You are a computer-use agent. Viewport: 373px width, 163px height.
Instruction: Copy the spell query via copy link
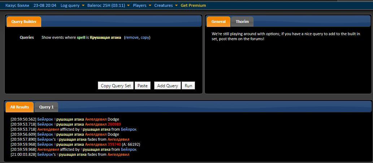pos(145,38)
